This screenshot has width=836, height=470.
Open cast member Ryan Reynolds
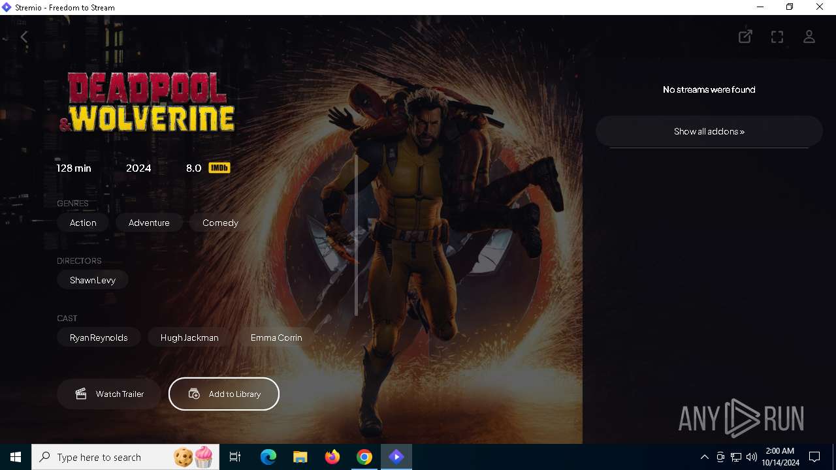point(99,337)
